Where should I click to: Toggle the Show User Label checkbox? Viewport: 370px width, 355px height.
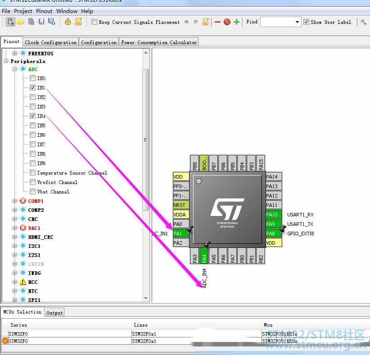tap(306, 22)
